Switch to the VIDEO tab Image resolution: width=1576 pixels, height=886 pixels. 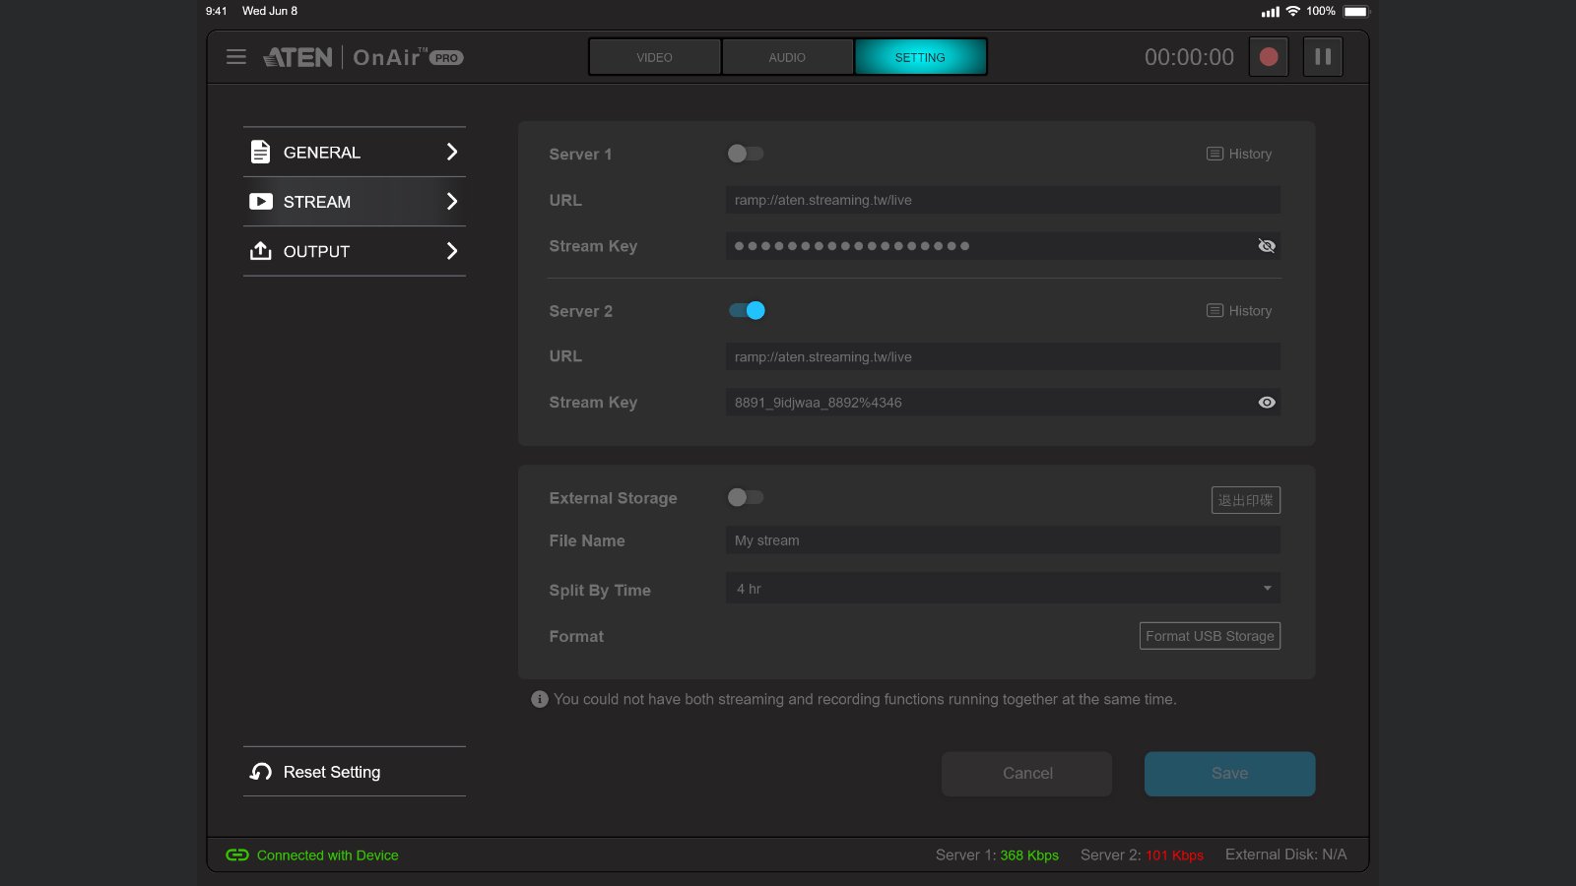click(654, 57)
